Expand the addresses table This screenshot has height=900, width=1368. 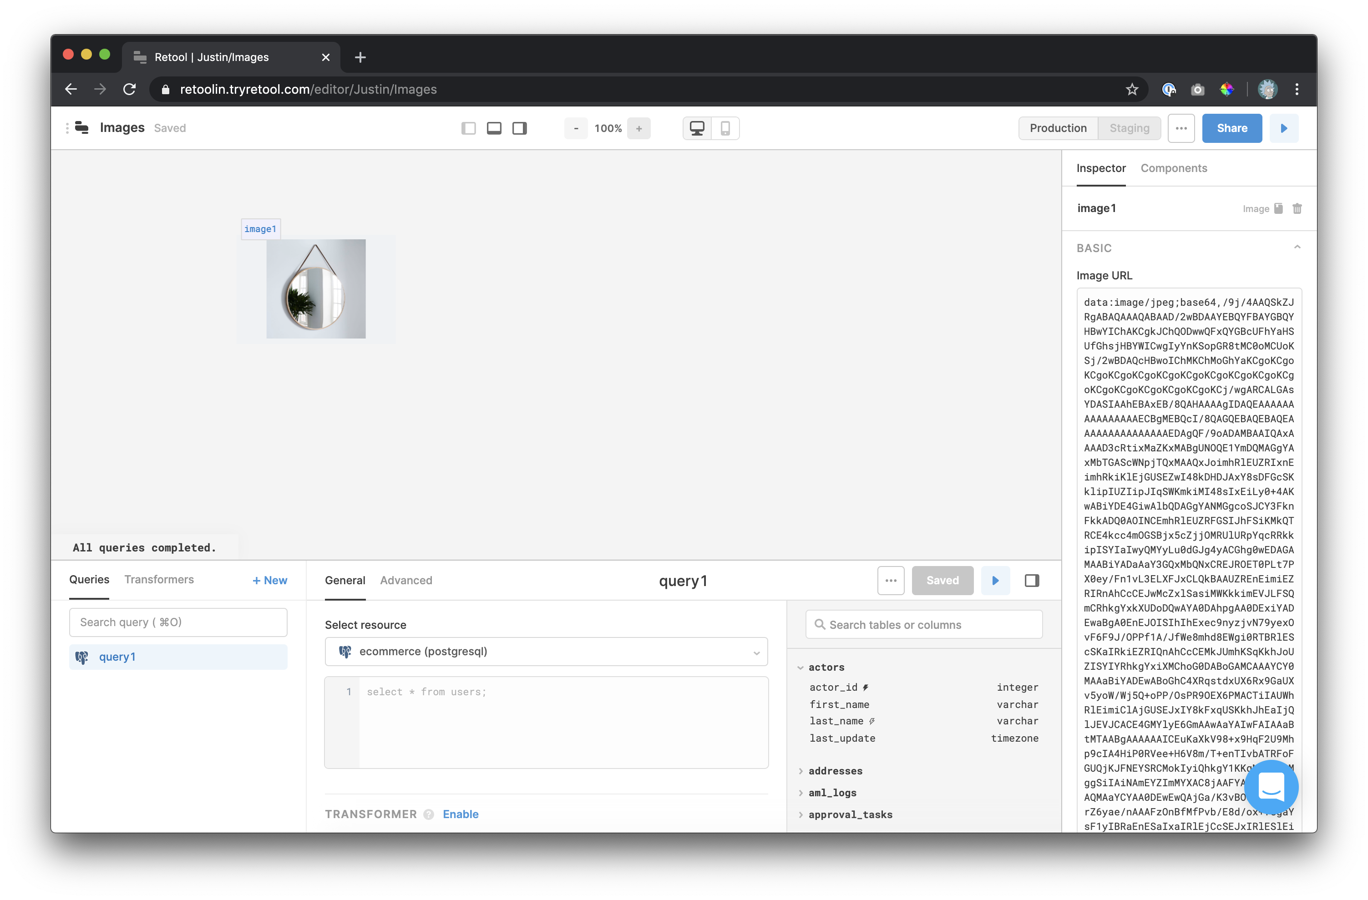835,771
